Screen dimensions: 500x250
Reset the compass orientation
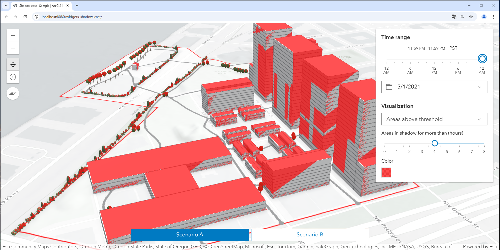coord(13,93)
